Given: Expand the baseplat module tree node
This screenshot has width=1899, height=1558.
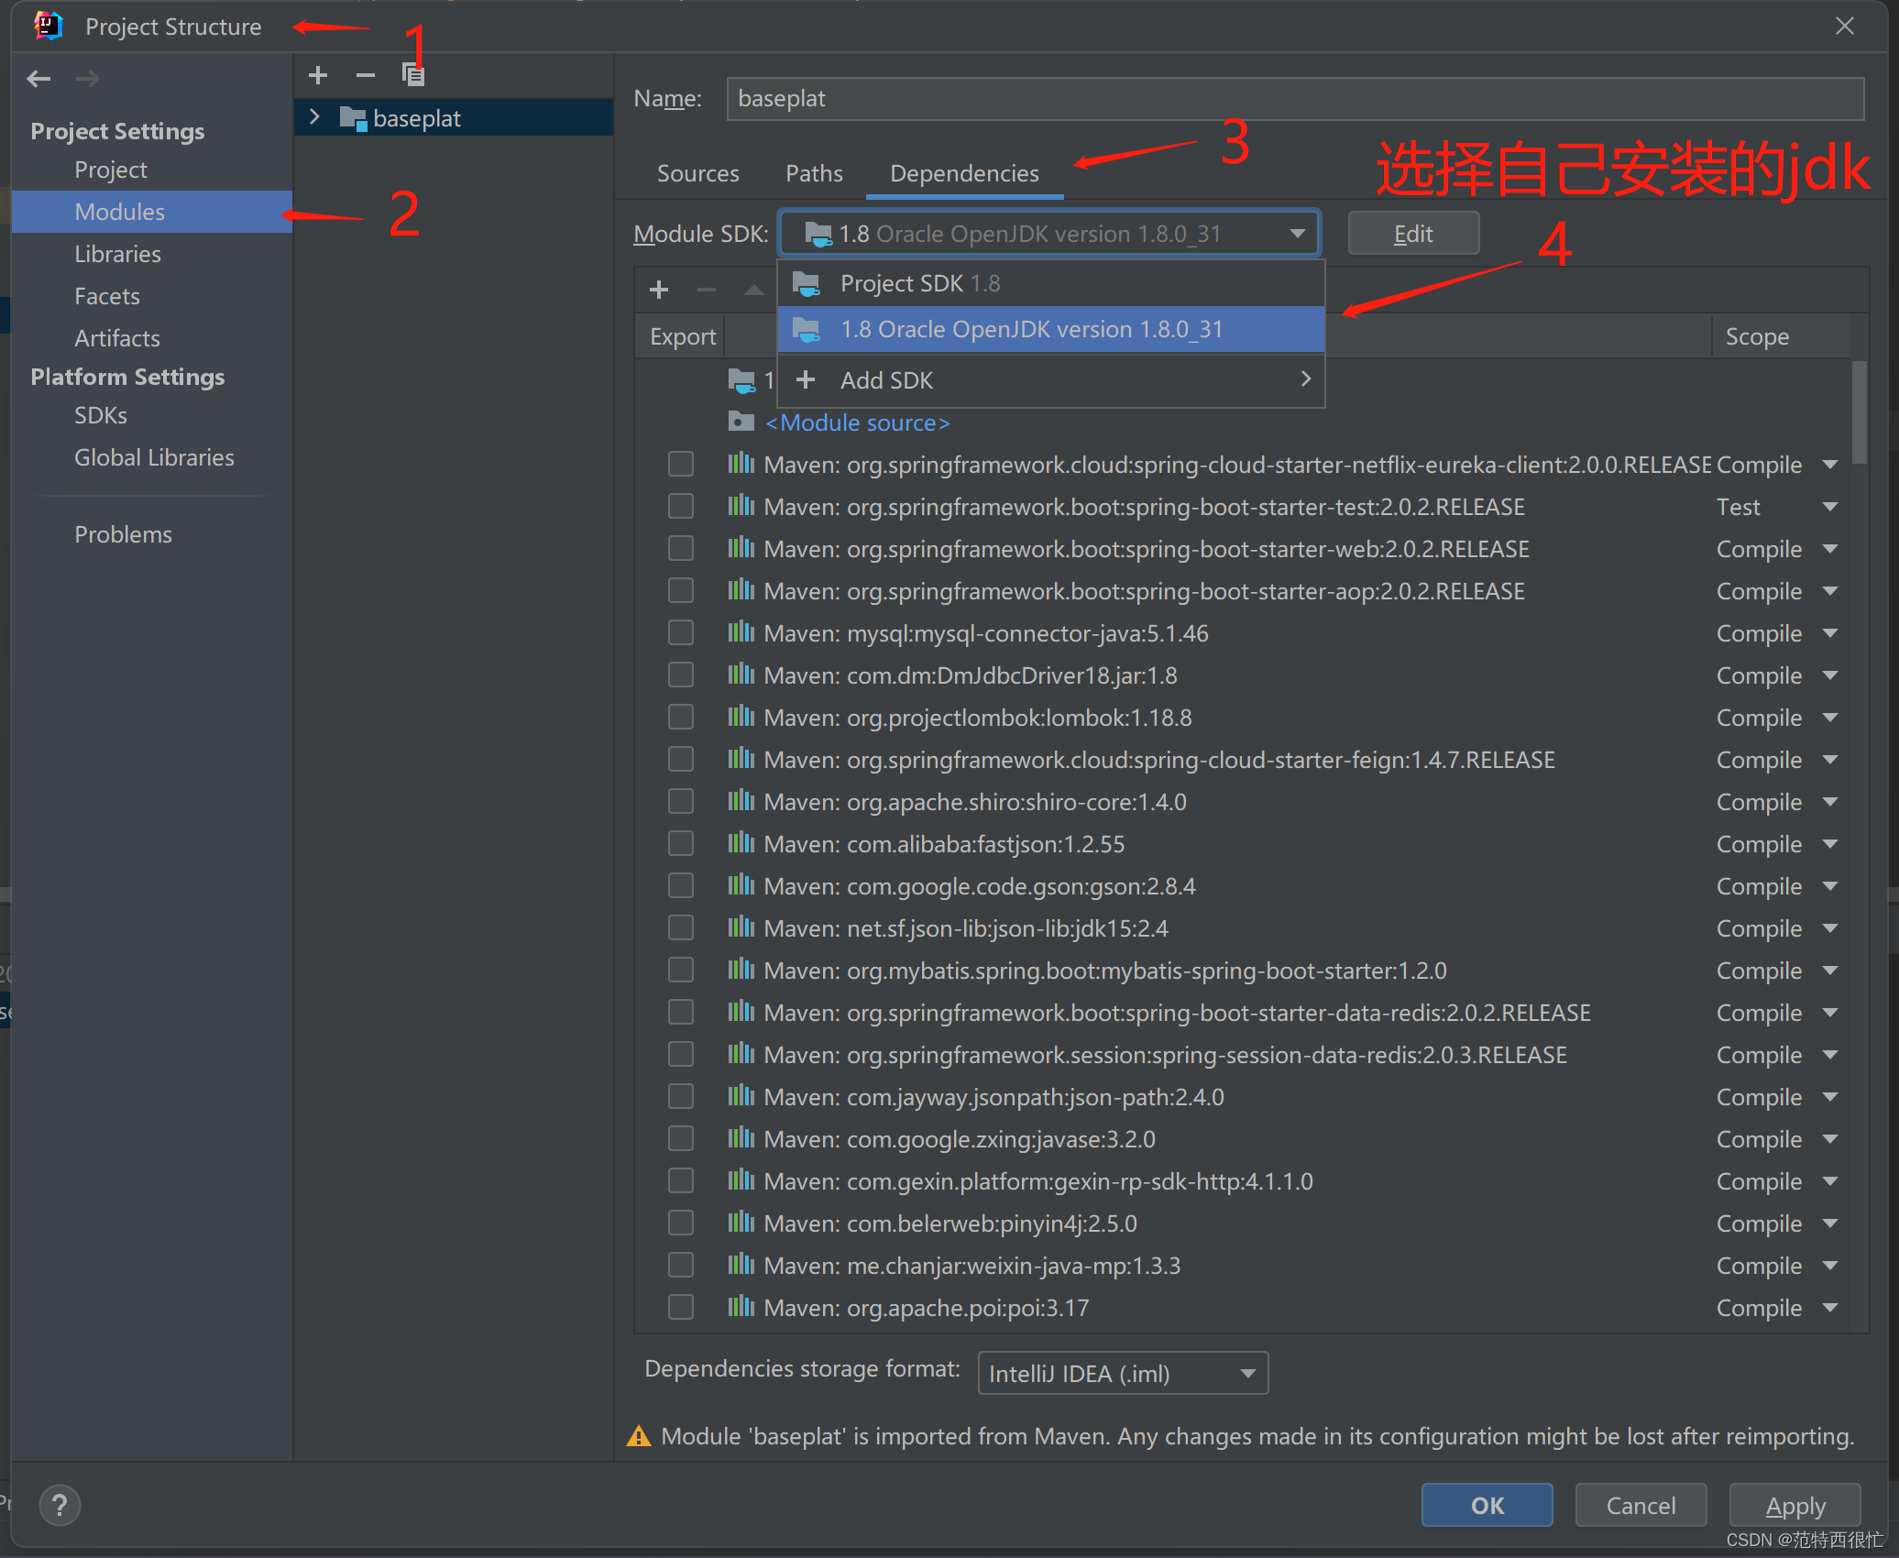Looking at the screenshot, I should click(314, 116).
